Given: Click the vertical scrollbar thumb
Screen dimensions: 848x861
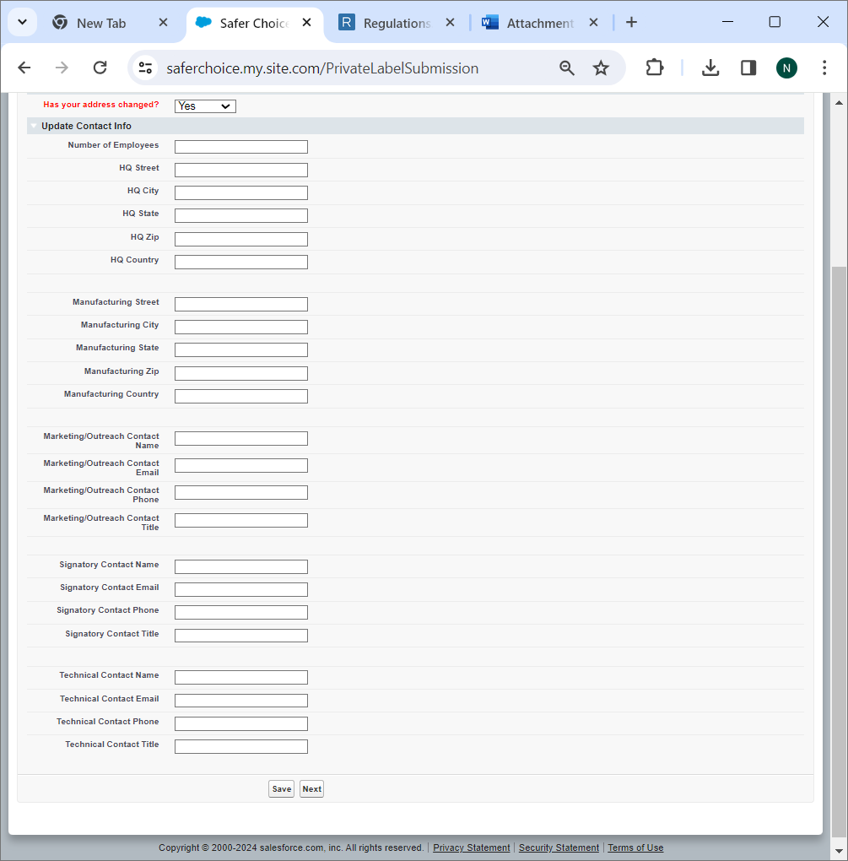Looking at the screenshot, I should point(839,552).
